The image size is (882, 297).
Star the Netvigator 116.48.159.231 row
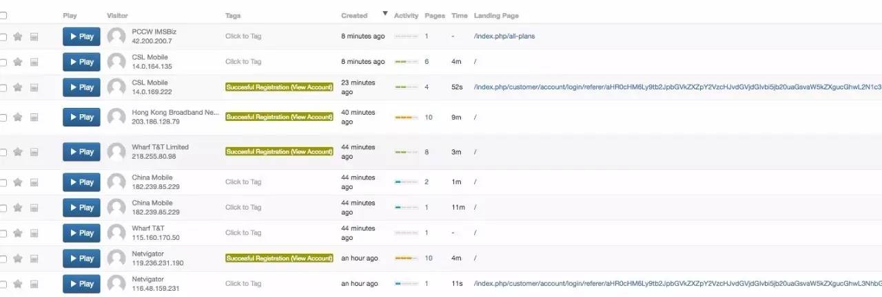[x=18, y=284]
